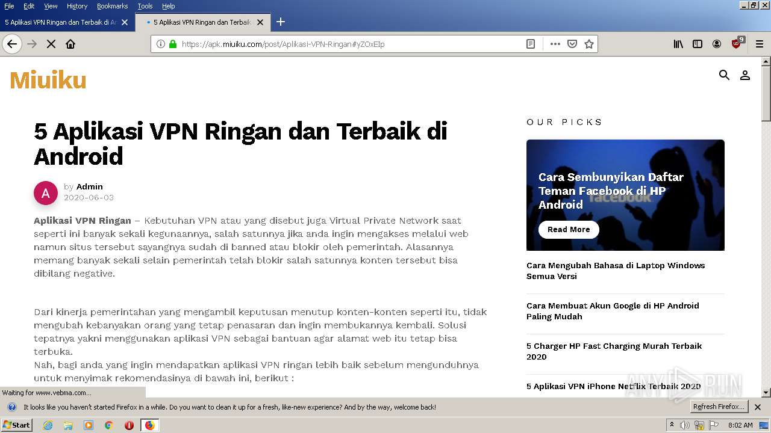
Task: Go back to the previous page
Action: coord(12,44)
